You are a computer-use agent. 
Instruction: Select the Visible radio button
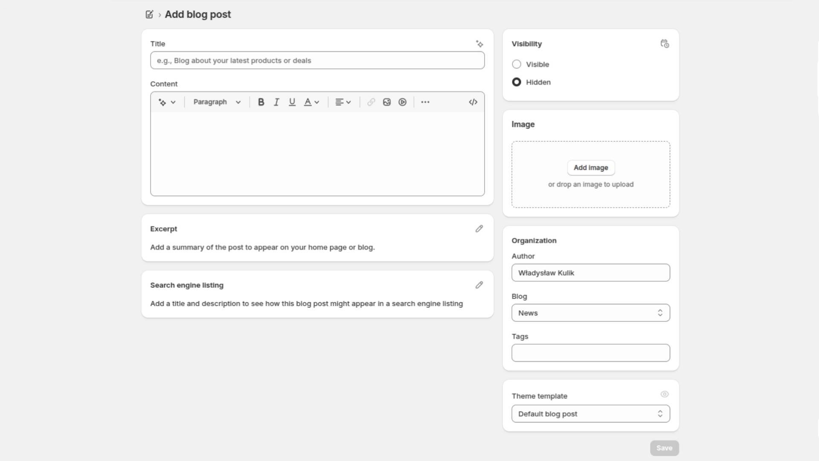coord(516,64)
